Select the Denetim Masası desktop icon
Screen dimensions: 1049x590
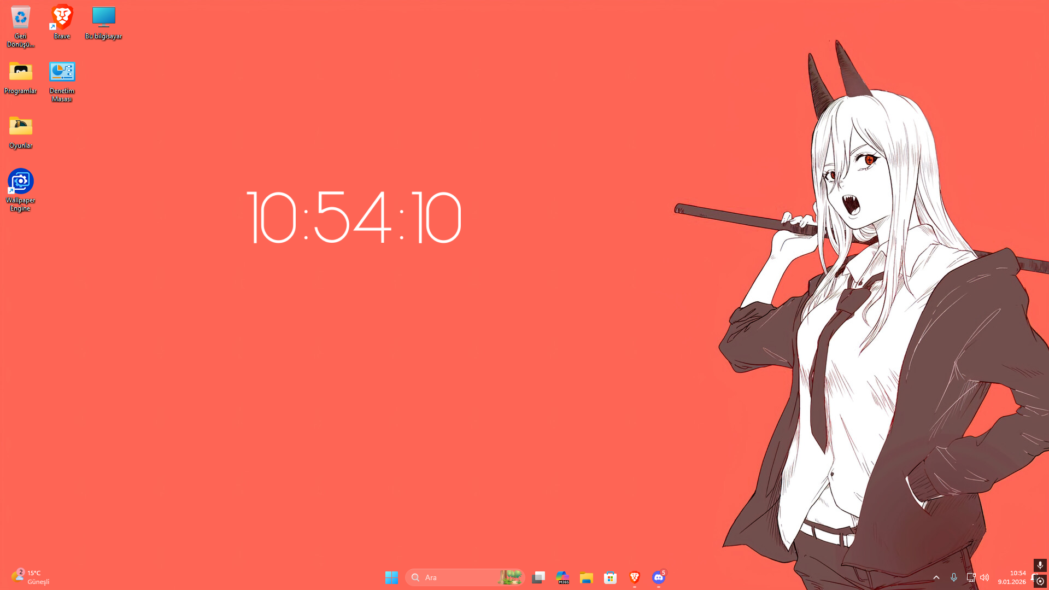pyautogui.click(x=62, y=81)
